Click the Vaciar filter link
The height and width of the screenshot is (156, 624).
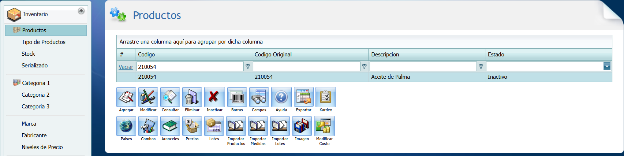[126, 67]
